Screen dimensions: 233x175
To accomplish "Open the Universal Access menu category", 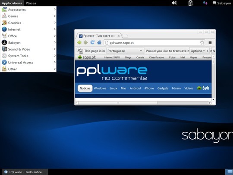I will click(28, 62).
